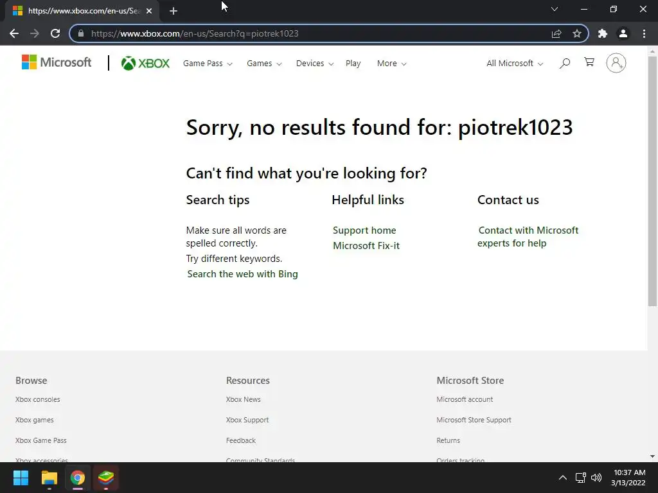Reload the page with the refresh icon
The height and width of the screenshot is (493, 658).
point(55,33)
